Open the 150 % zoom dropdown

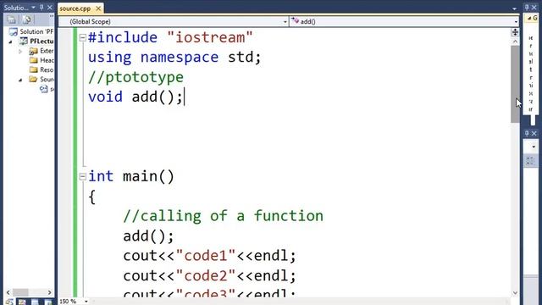pos(86,302)
